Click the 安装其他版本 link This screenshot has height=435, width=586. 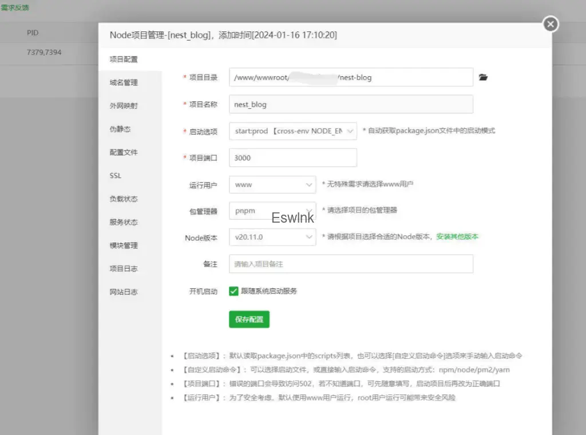pyautogui.click(x=457, y=236)
